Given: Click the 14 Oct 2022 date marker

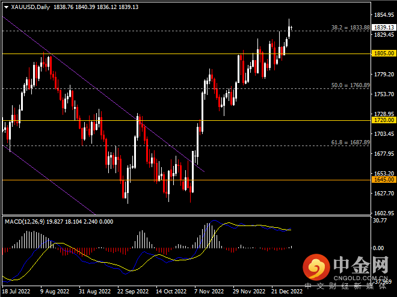Looking at the screenshot, I should tap(170, 292).
